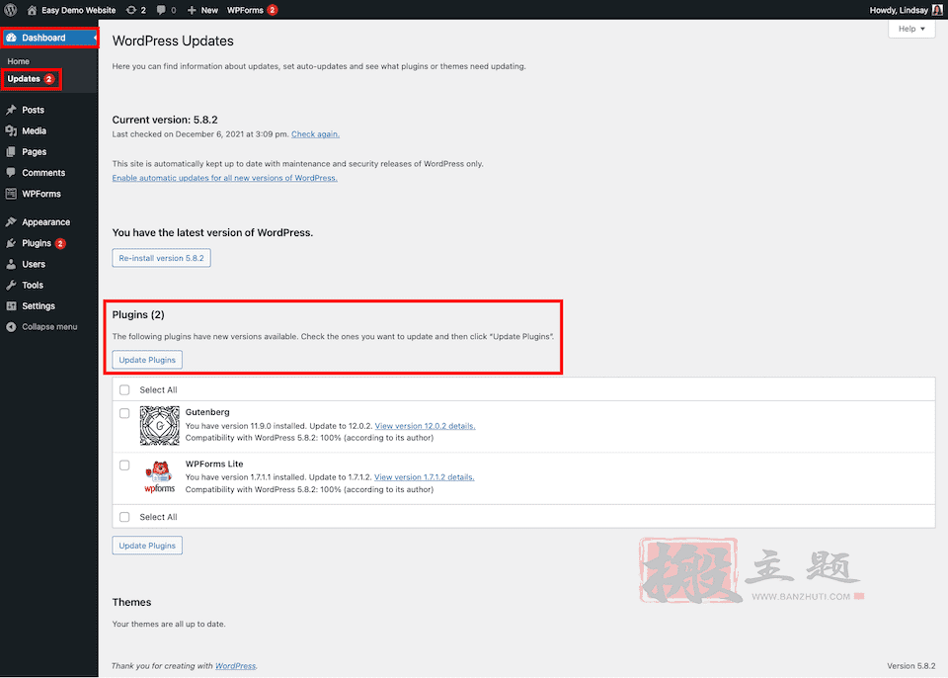
Task: Tick the Gutenberg plugin checkbox
Action: [124, 413]
